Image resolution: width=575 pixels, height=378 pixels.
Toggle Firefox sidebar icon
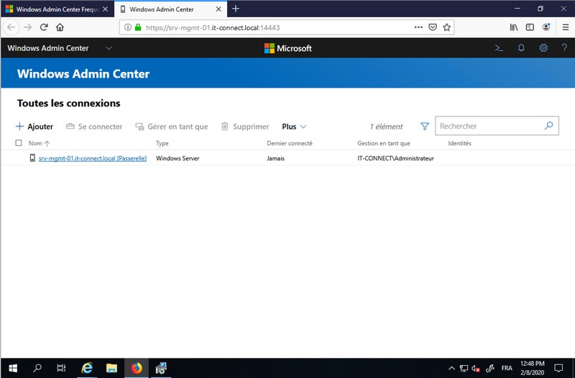coord(530,27)
